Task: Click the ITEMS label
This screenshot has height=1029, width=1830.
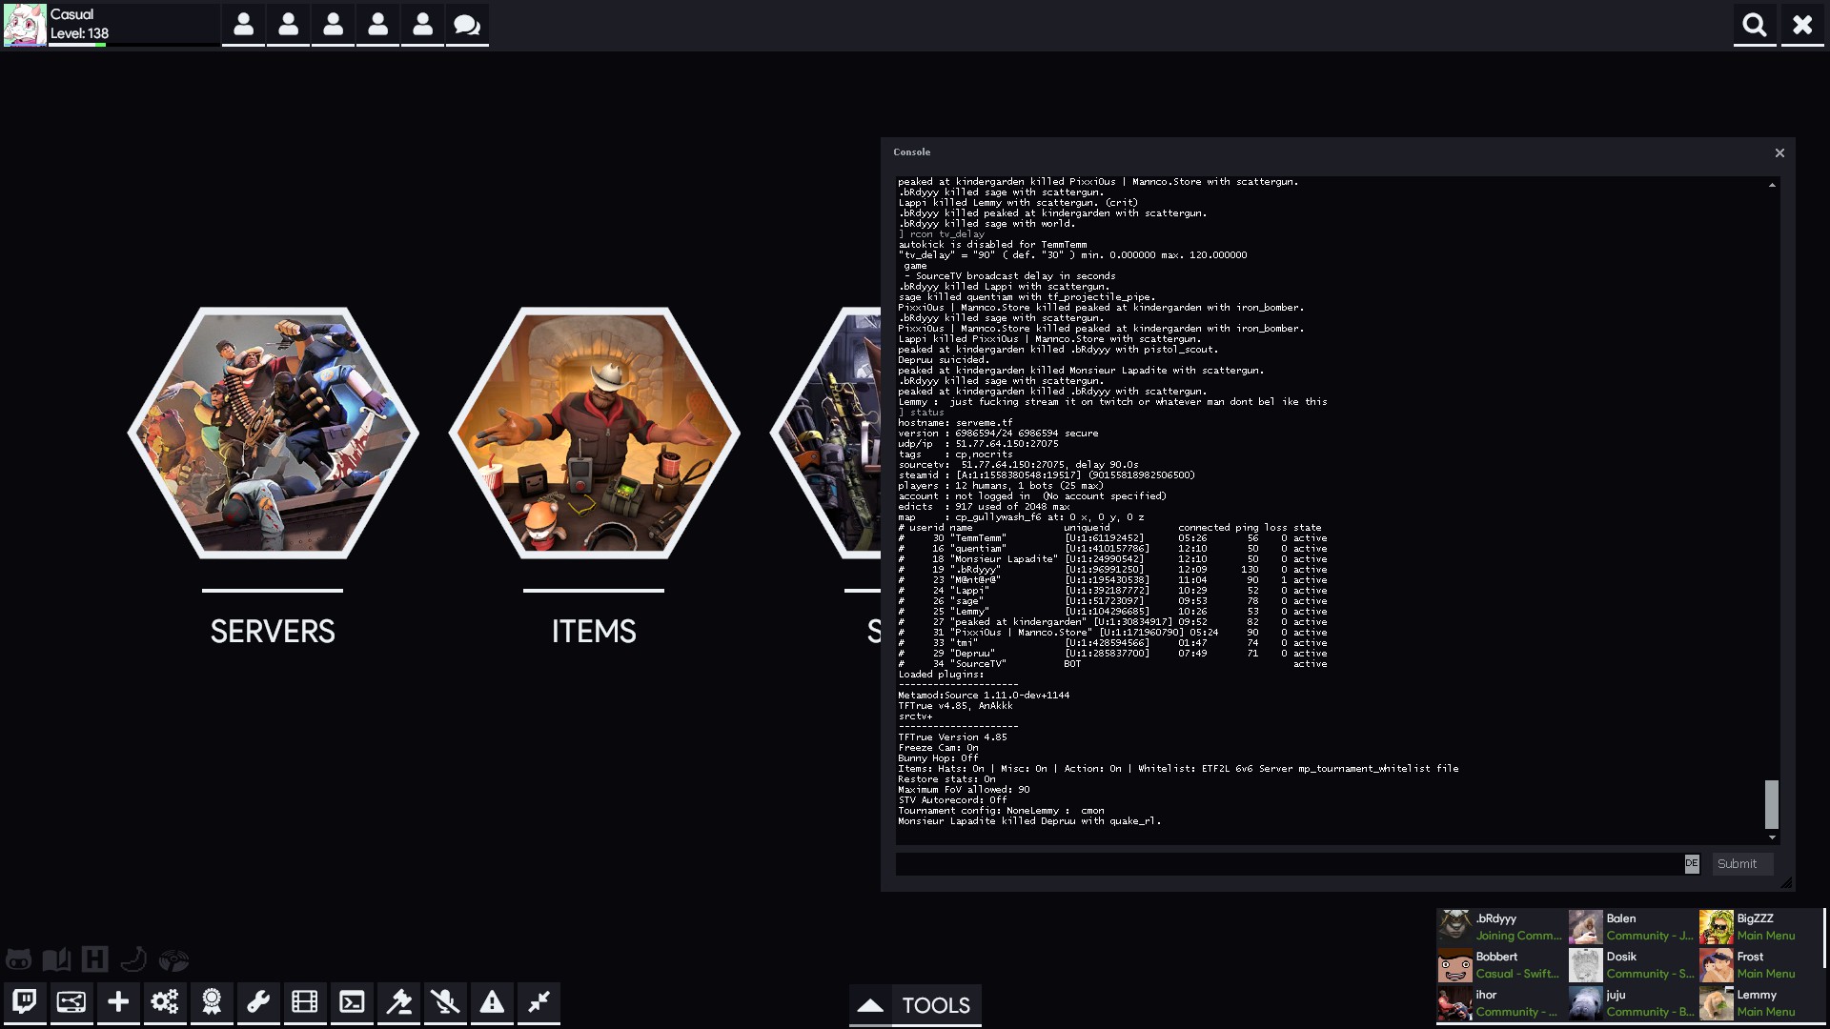Action: [x=594, y=631]
